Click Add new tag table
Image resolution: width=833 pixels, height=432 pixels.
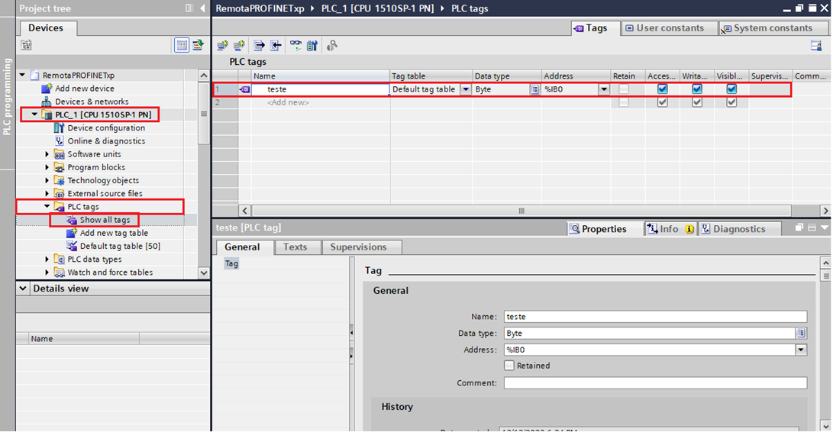coord(114,234)
